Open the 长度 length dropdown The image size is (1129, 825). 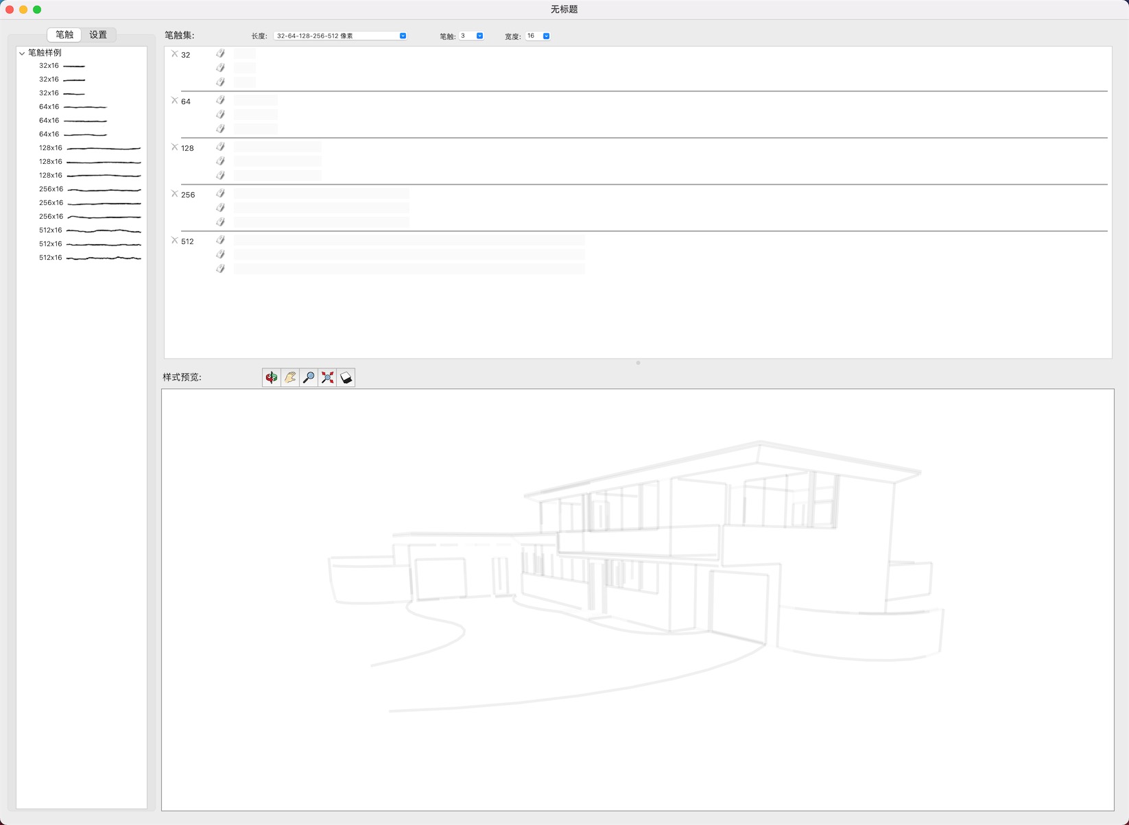[x=340, y=36]
